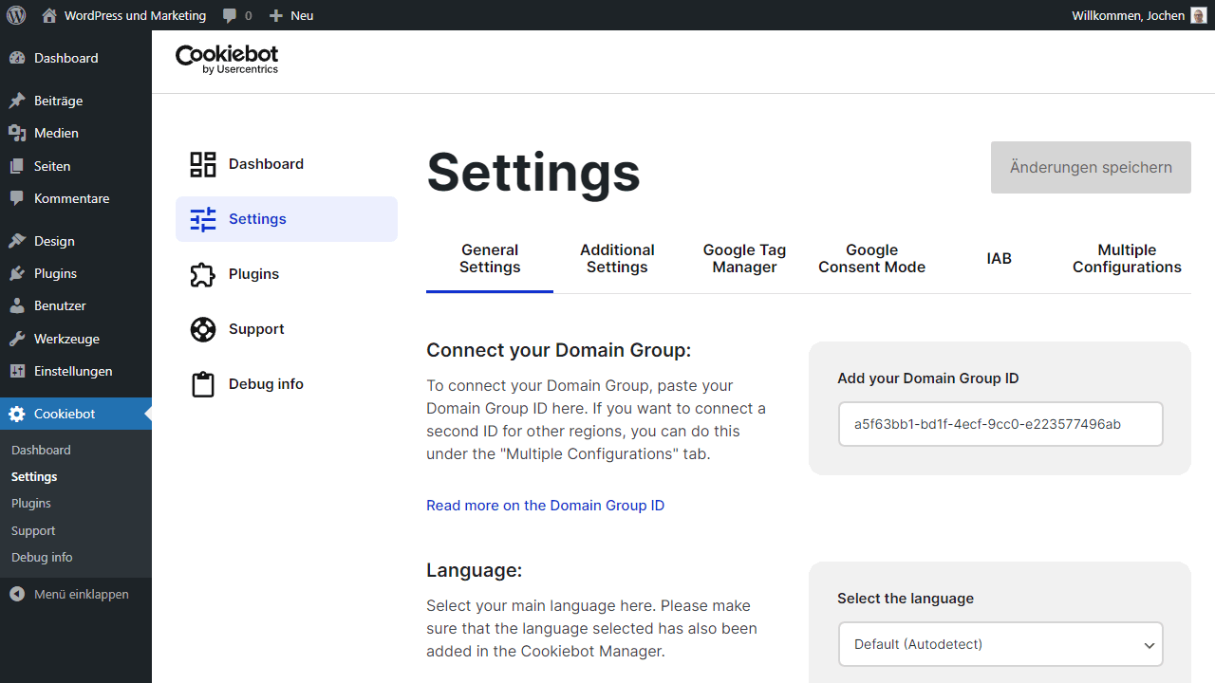
Task: Open Debug info via the clipboard icon
Action: [202, 383]
